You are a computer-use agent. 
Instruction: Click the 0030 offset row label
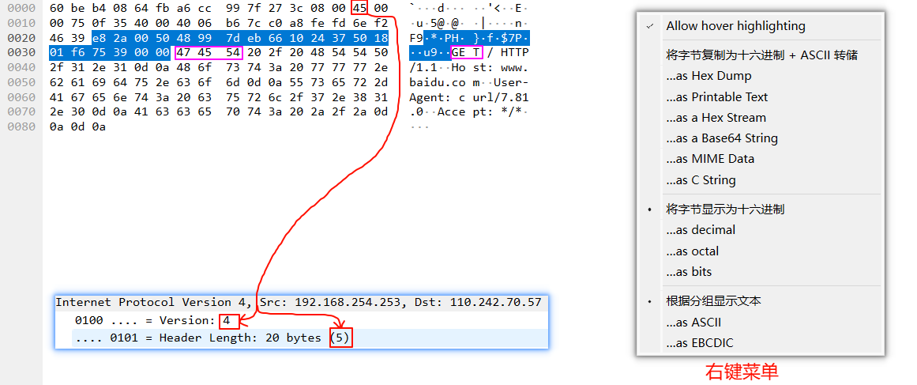21,53
